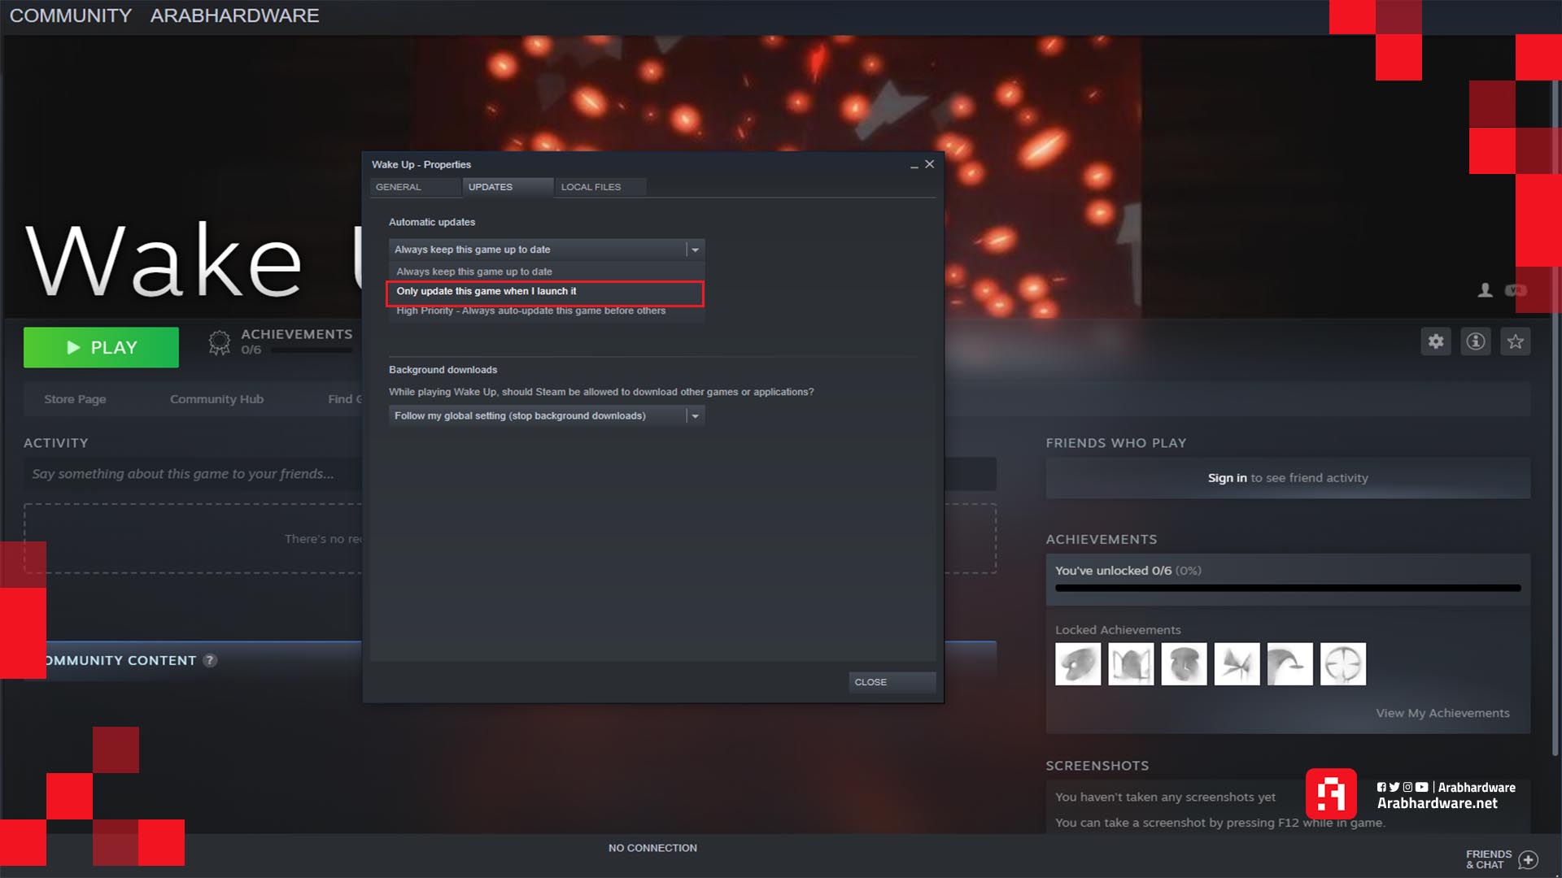Click the ACHIEVEMENTS 0/6 header text

(296, 341)
